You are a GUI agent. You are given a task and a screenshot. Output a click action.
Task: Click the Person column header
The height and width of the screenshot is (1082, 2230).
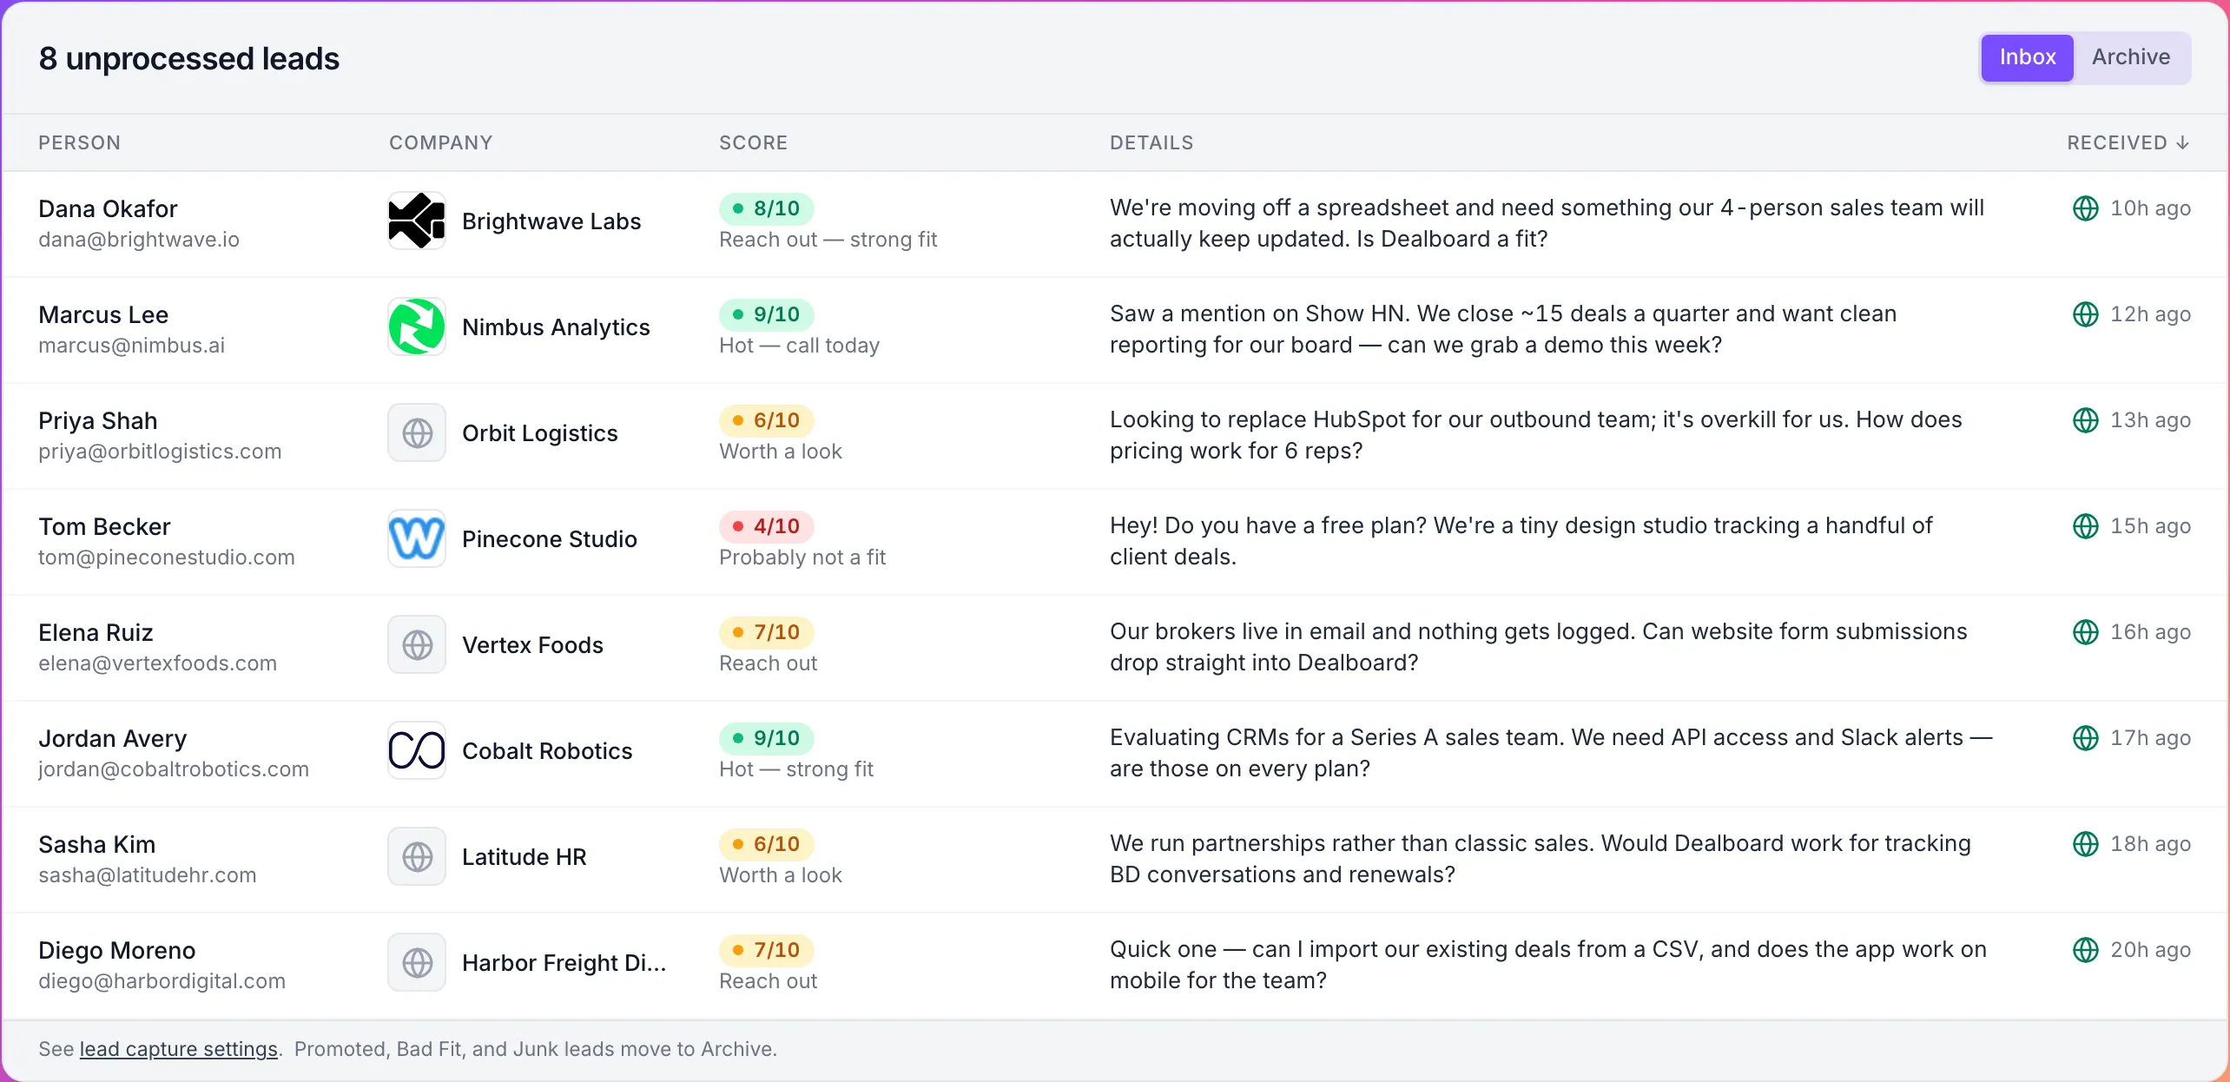(79, 142)
